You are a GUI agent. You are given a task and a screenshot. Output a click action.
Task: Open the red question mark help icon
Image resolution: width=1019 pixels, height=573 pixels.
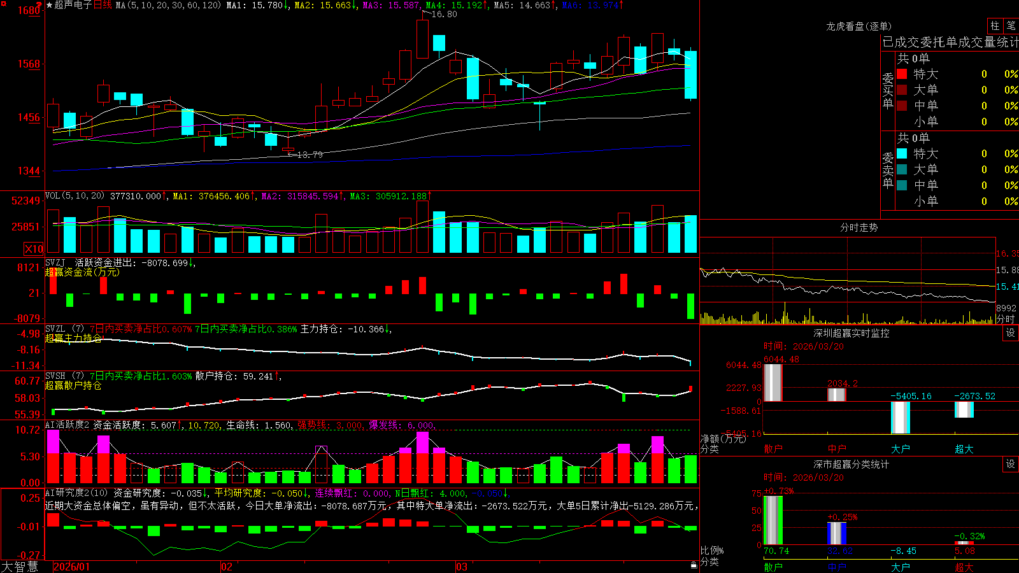(x=39, y=5)
